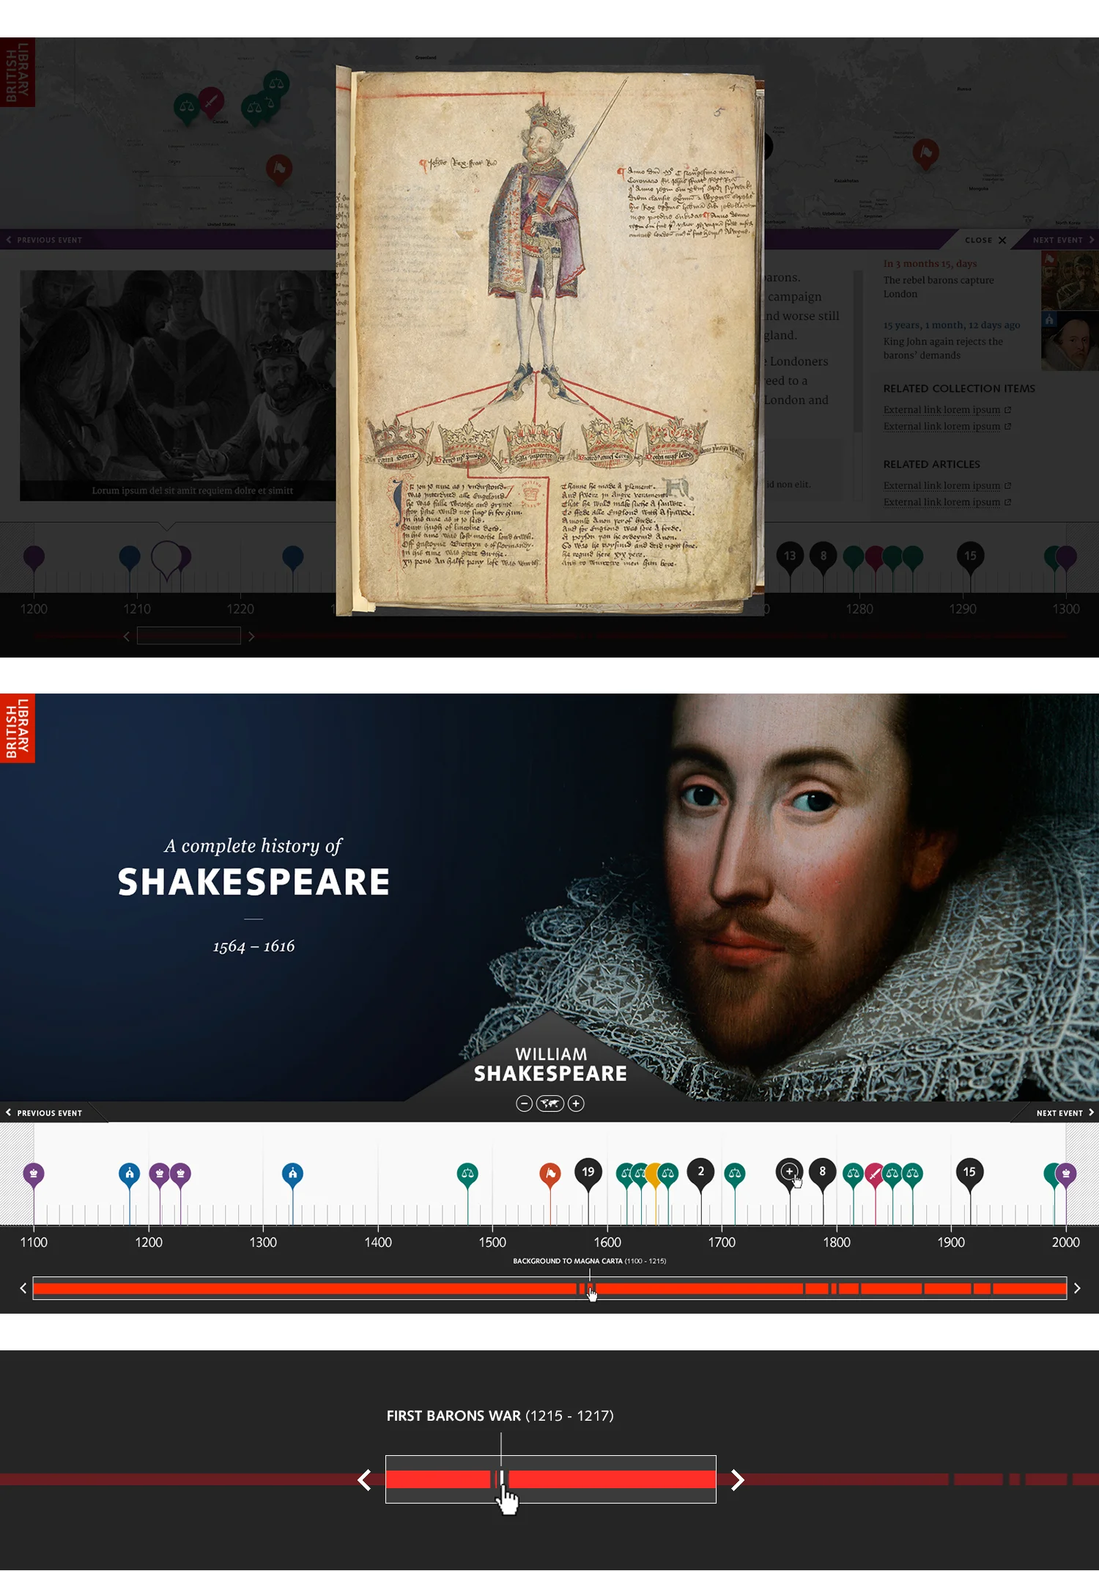
Task: Open cluster marker numbered 2
Action: coord(701,1172)
